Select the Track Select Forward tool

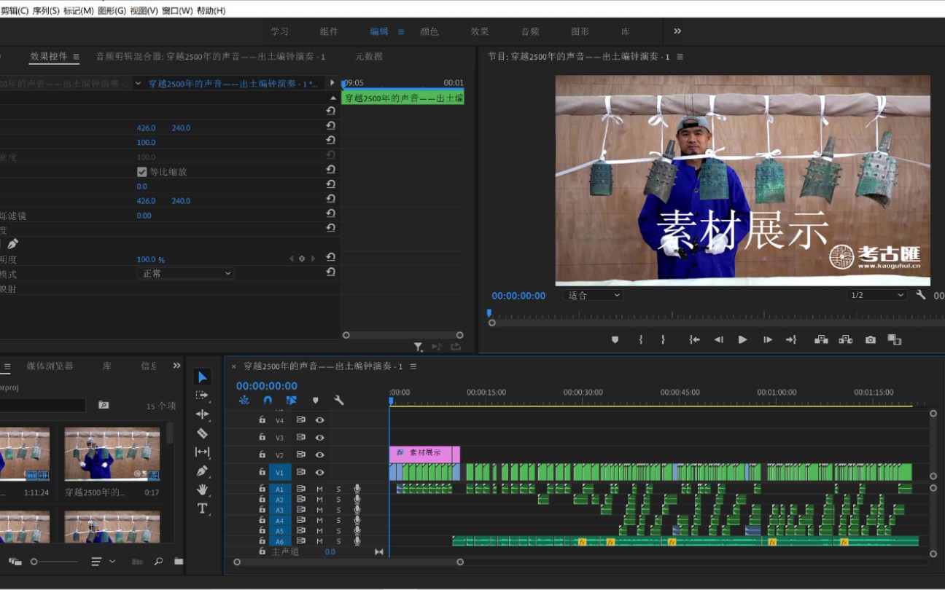(x=202, y=396)
